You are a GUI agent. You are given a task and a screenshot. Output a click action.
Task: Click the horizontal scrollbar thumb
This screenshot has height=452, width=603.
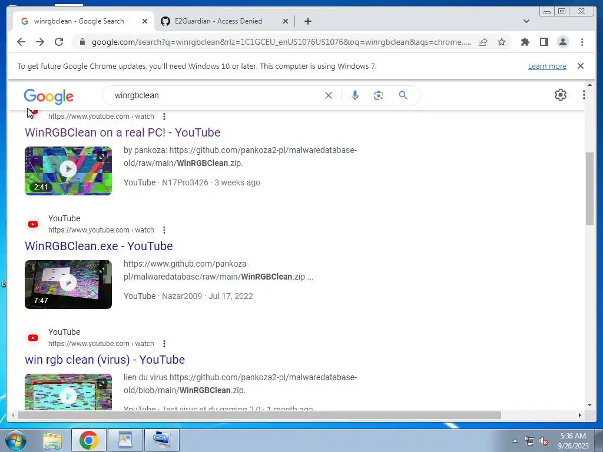[260, 415]
